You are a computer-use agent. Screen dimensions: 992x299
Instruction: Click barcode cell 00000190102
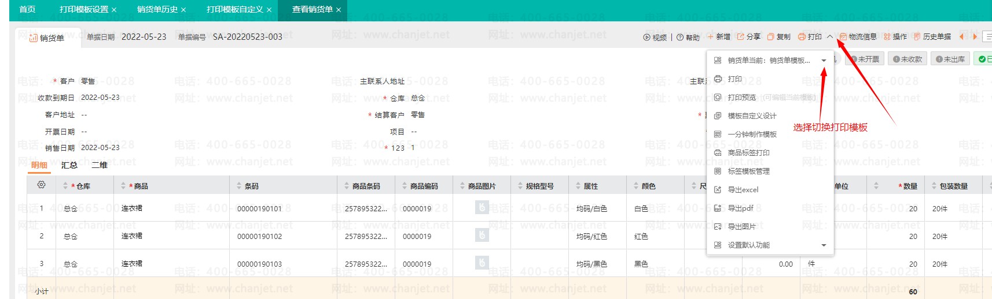(x=259, y=237)
